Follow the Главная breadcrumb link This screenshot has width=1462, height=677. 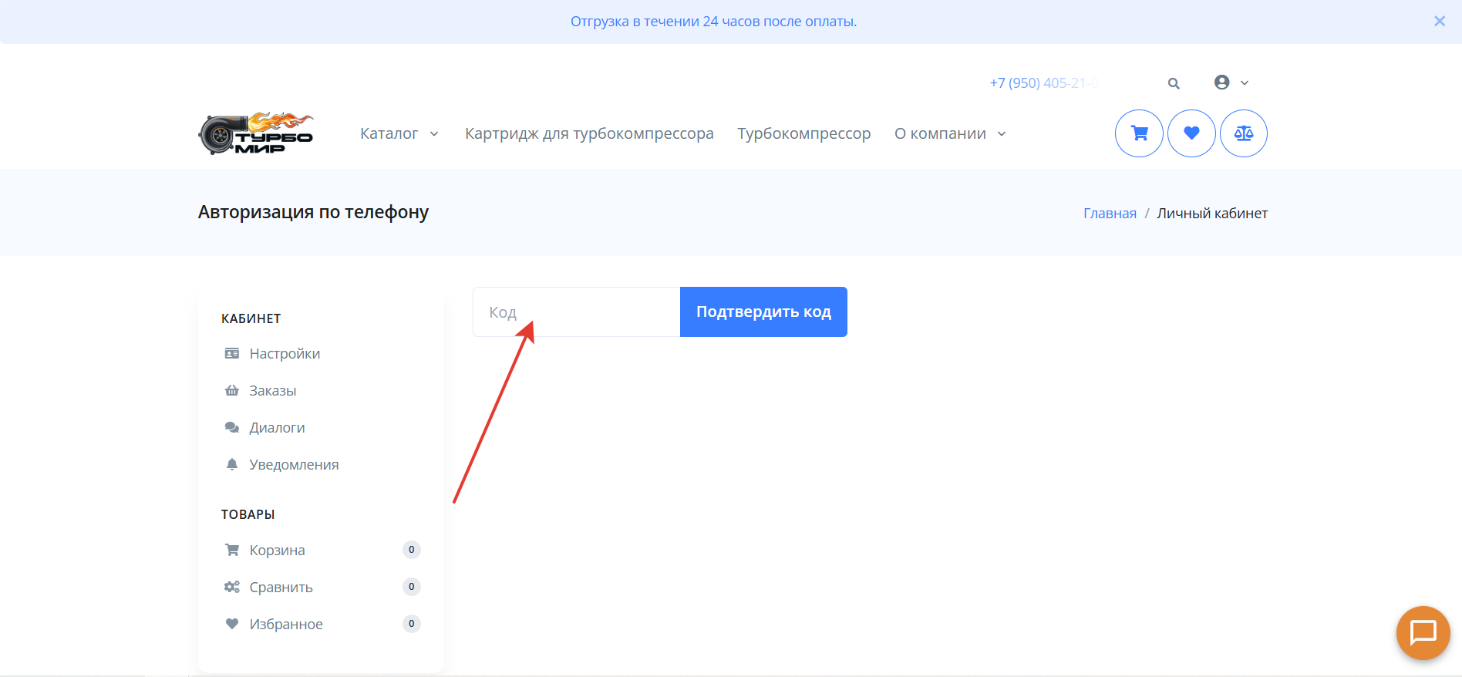[x=1110, y=214]
